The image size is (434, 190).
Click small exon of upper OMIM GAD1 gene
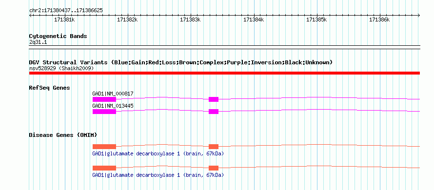pyautogui.click(x=214, y=147)
